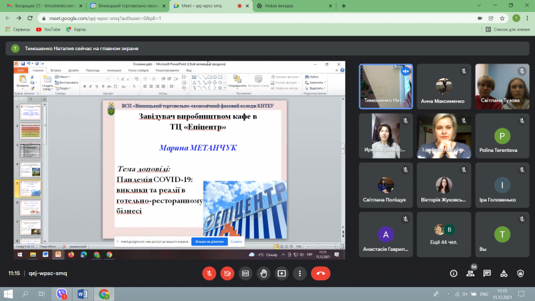Screen dimensions: 535x301
Task: Show hidden system tray icons caret
Action: coord(448,294)
